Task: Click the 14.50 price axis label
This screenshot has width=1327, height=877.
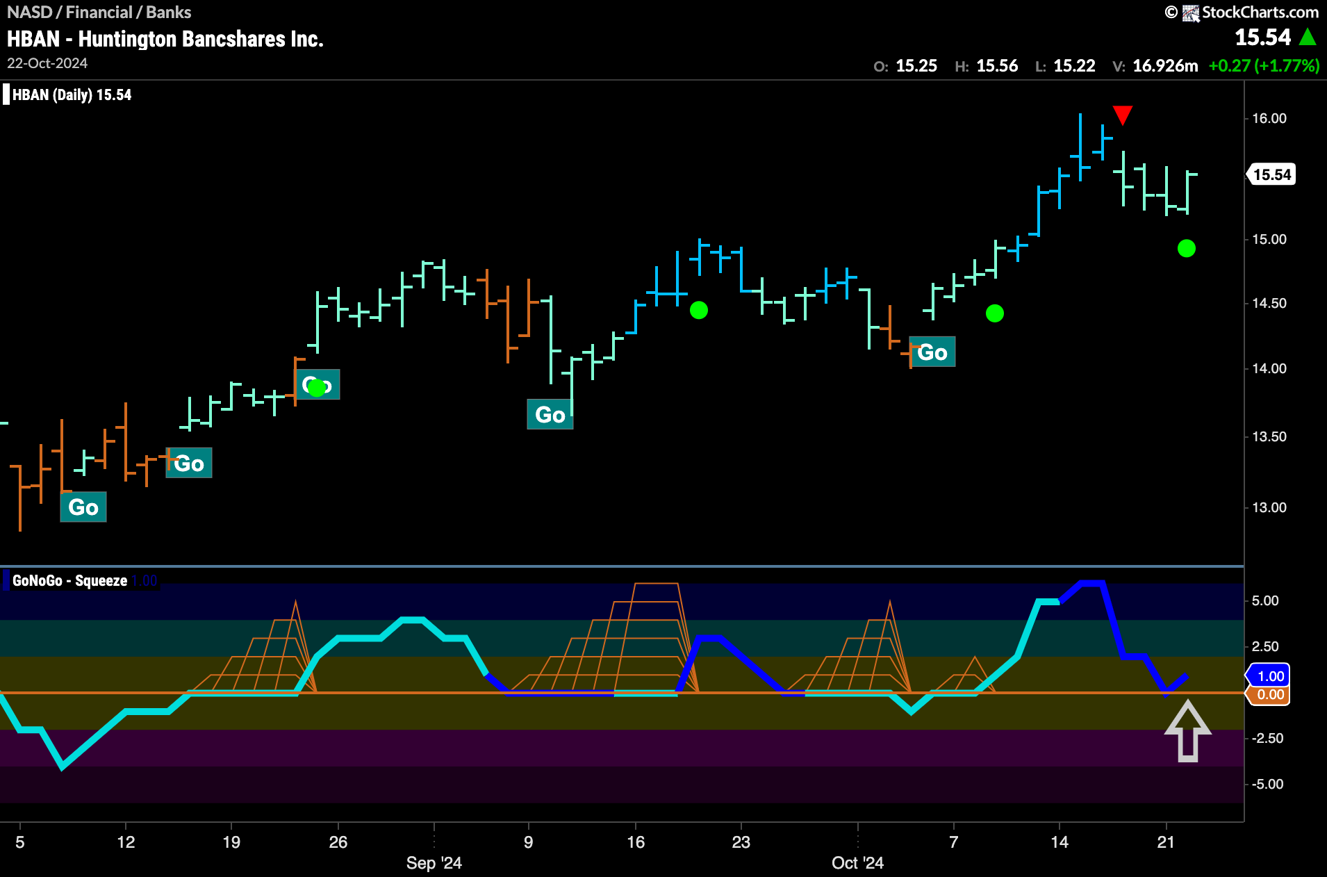Action: coord(1269,303)
